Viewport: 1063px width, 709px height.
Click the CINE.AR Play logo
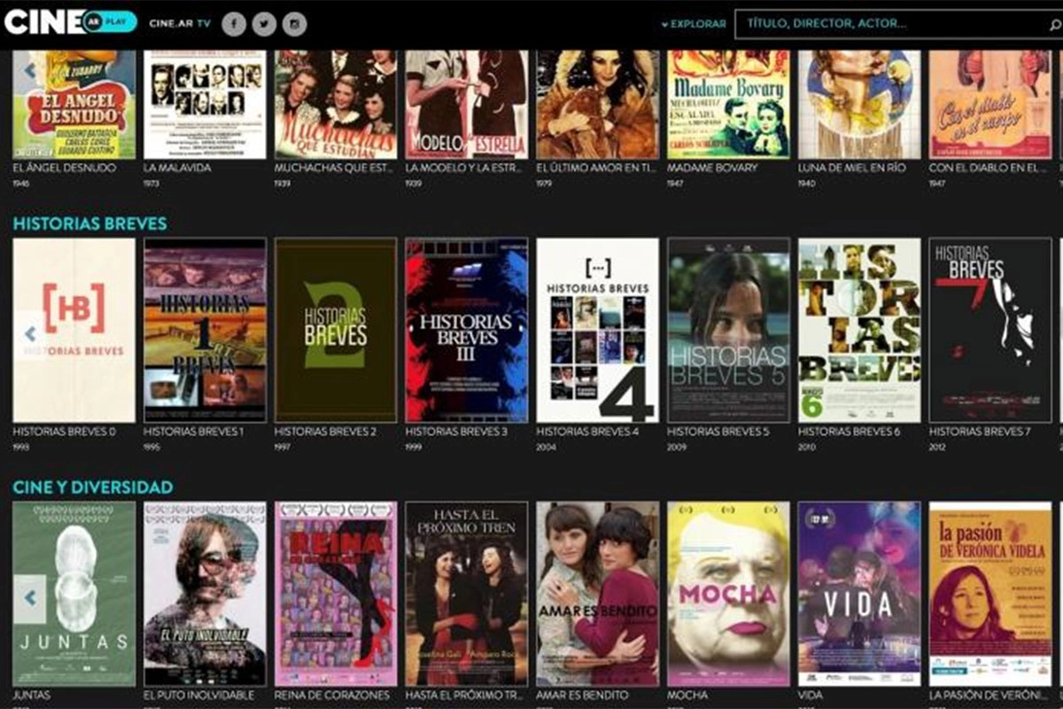coord(71,23)
